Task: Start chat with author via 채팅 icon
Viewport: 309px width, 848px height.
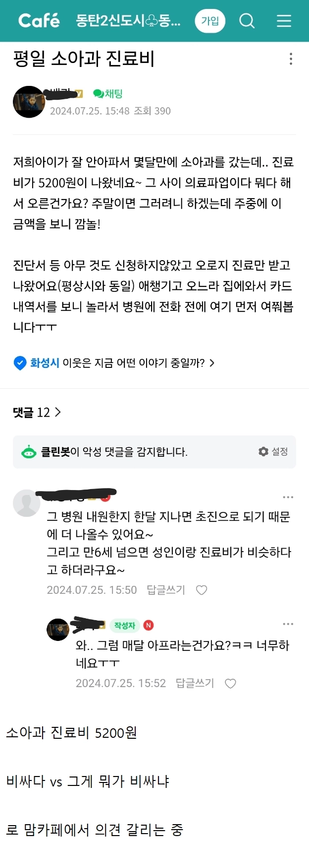Action: (x=107, y=94)
